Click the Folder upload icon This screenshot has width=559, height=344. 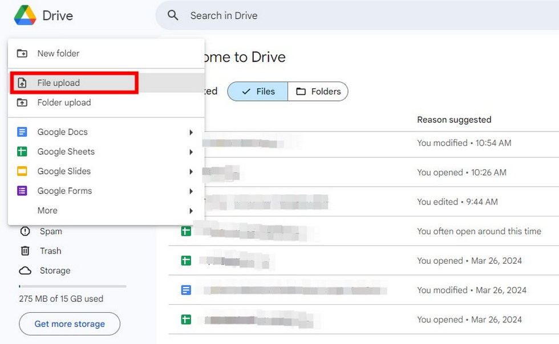click(22, 103)
